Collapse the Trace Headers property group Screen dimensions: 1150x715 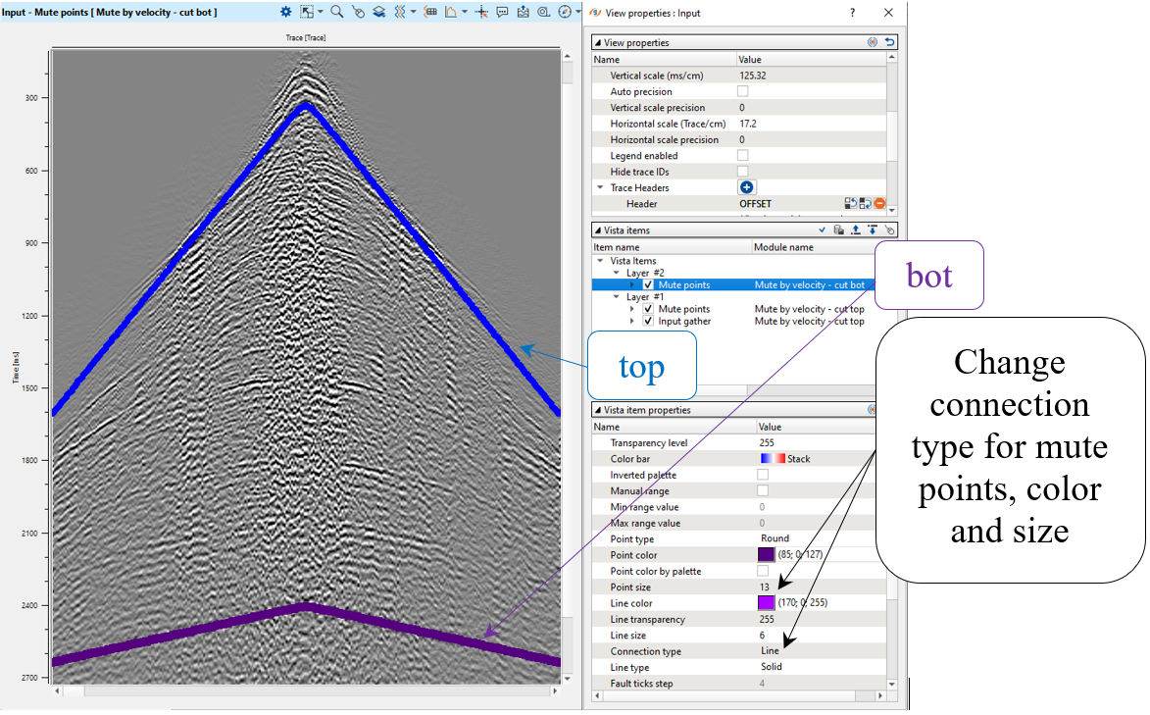600,187
